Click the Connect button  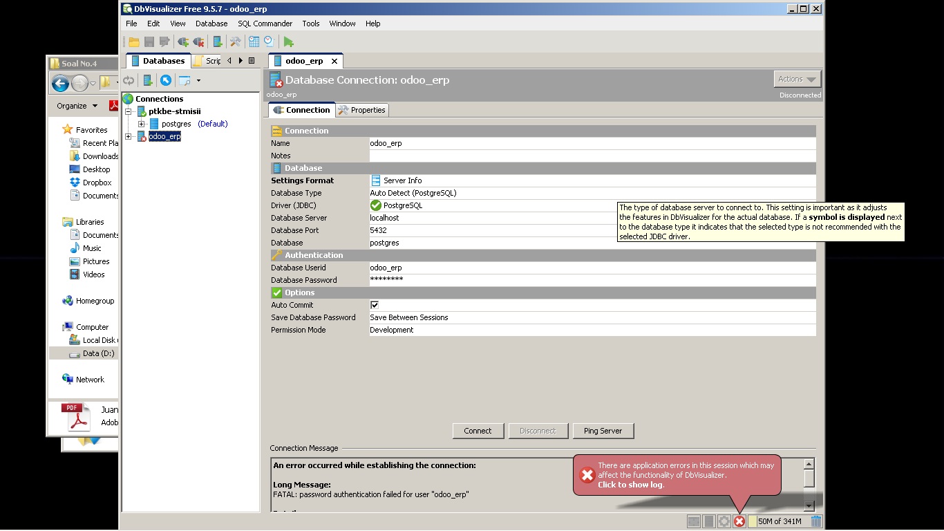[478, 431]
